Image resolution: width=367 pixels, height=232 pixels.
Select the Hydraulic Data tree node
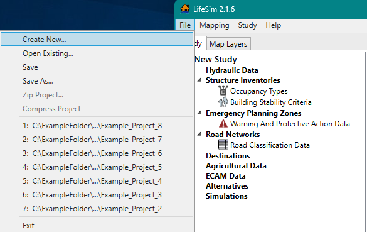pos(232,70)
